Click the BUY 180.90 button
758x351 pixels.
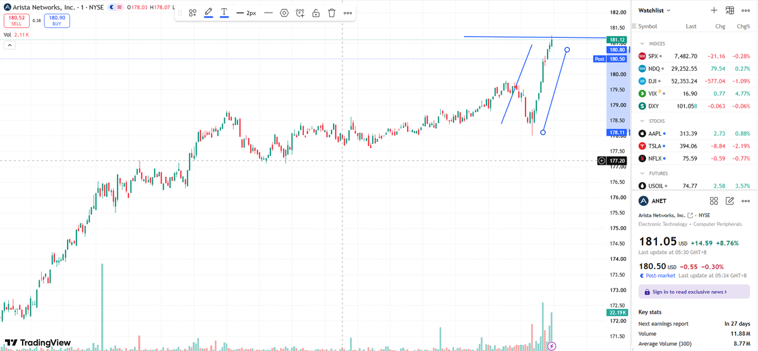point(57,21)
